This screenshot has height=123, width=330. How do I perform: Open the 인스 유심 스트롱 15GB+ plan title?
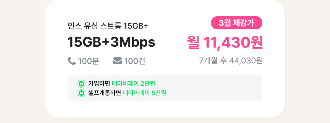click(108, 26)
